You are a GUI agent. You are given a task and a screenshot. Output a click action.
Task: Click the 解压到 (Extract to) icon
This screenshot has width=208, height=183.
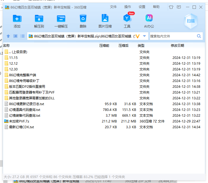point(39,18)
